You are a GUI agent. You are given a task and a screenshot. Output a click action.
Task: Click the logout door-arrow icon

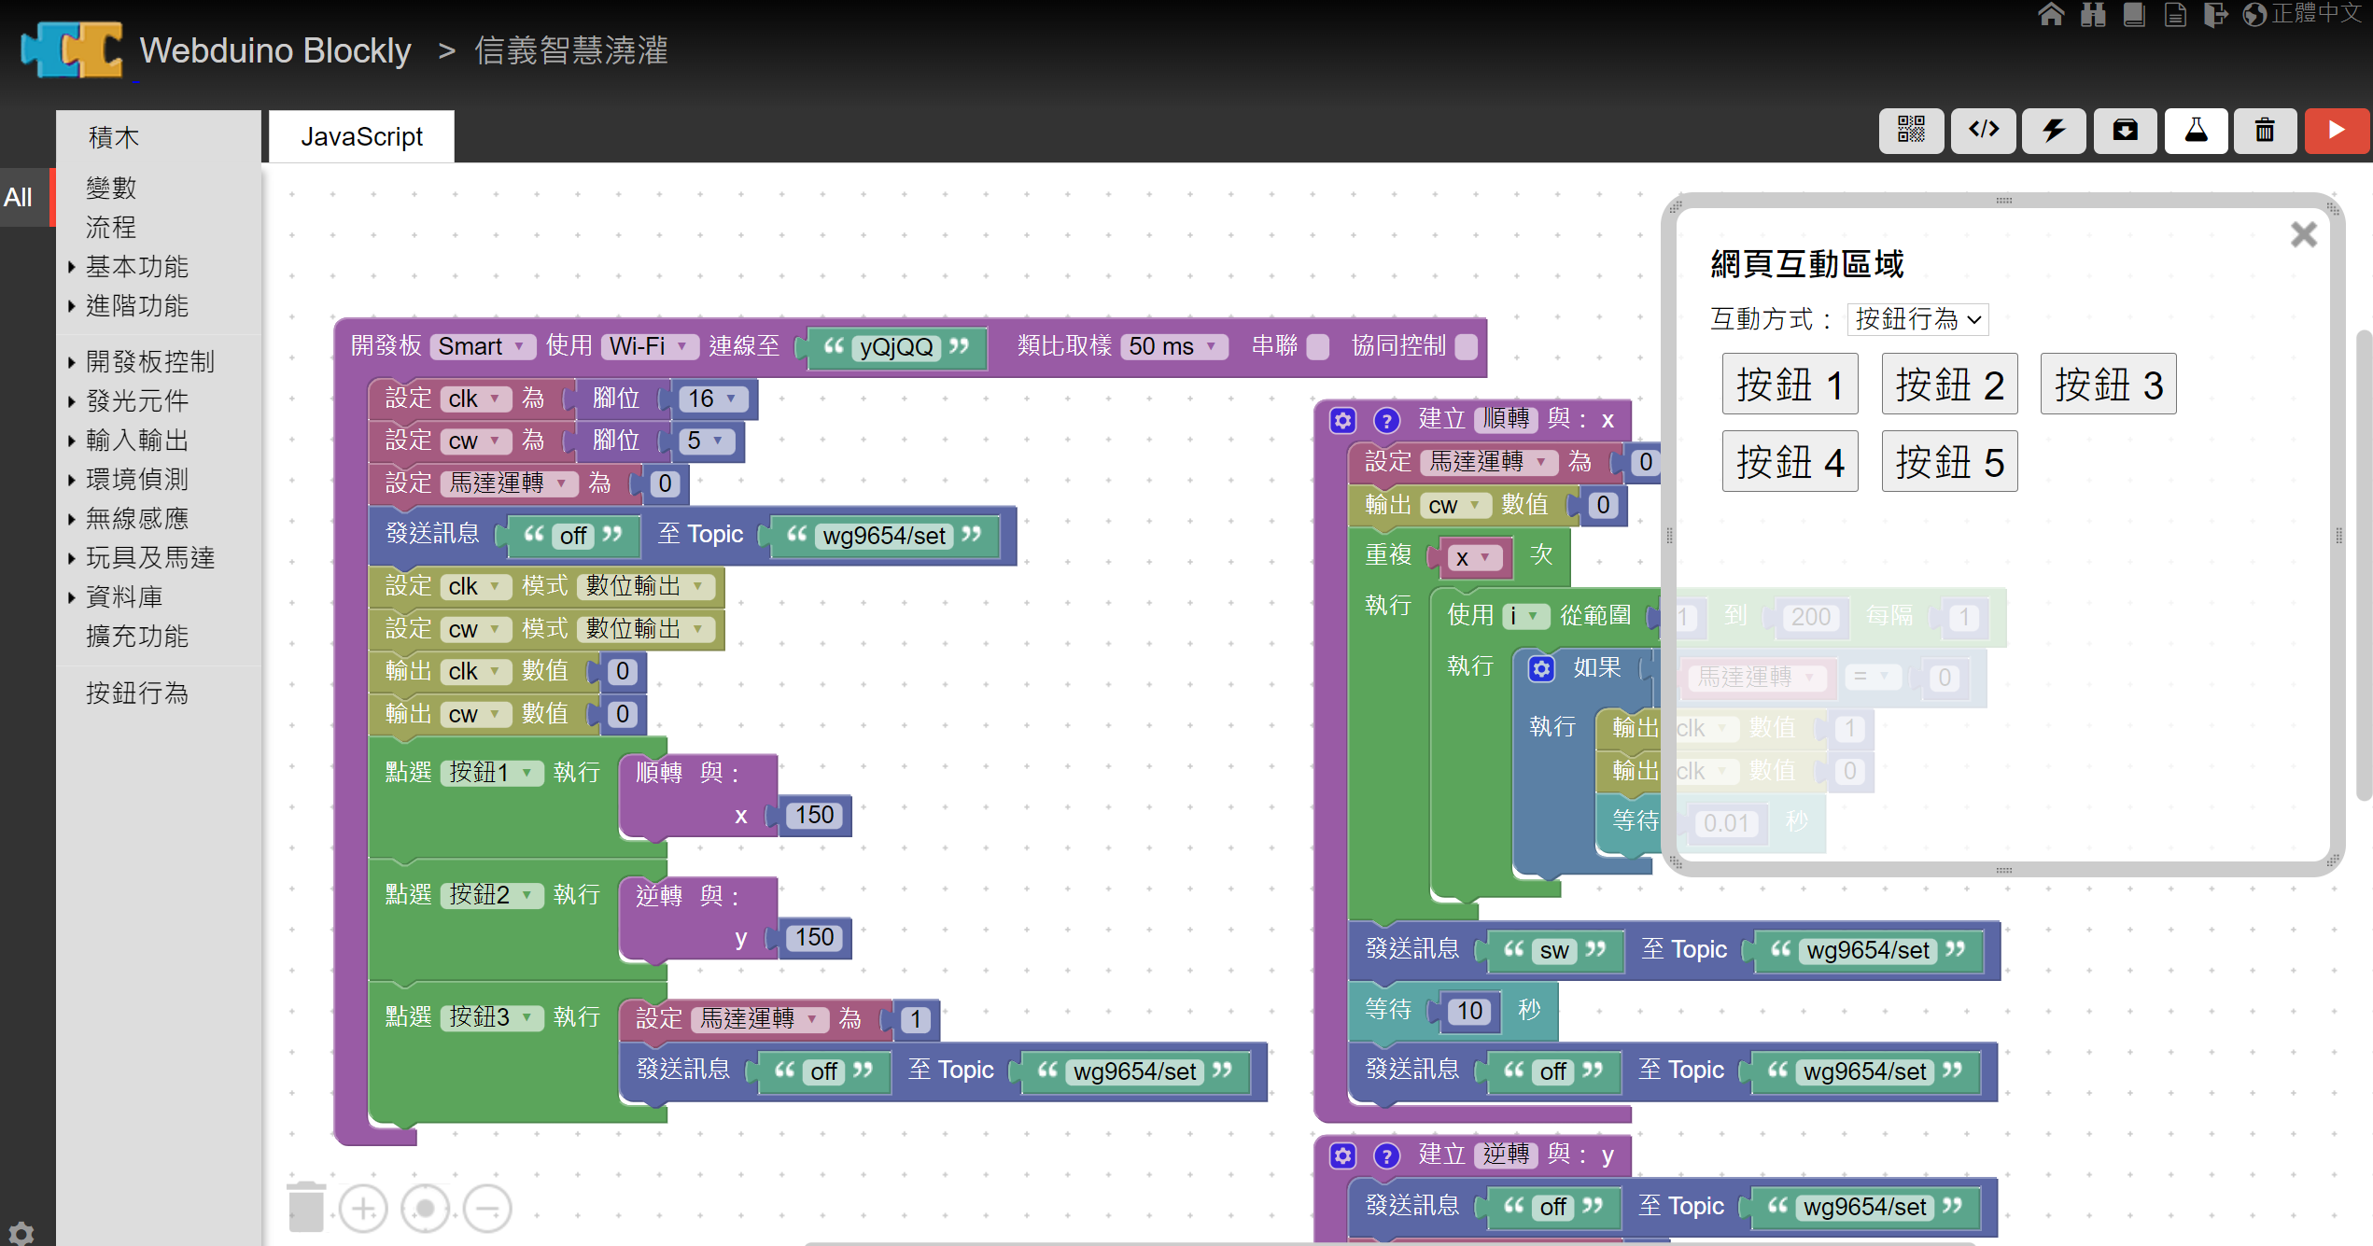tap(2215, 14)
